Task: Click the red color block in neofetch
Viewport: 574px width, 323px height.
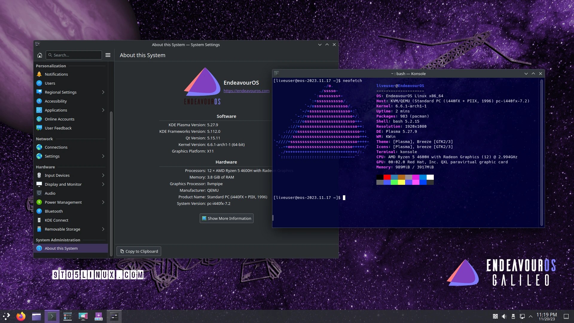Action: (x=387, y=177)
